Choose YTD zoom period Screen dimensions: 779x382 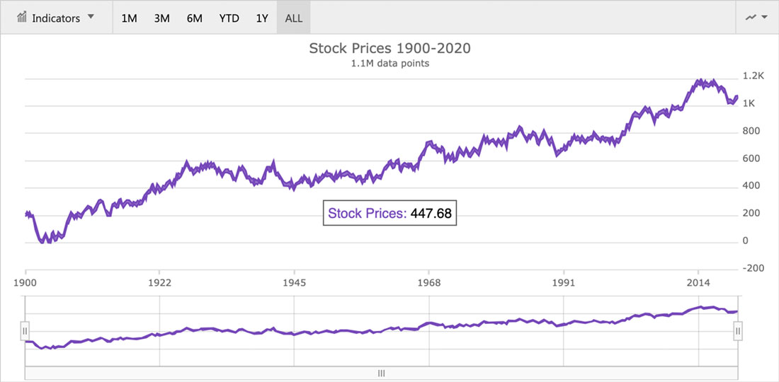(x=229, y=18)
